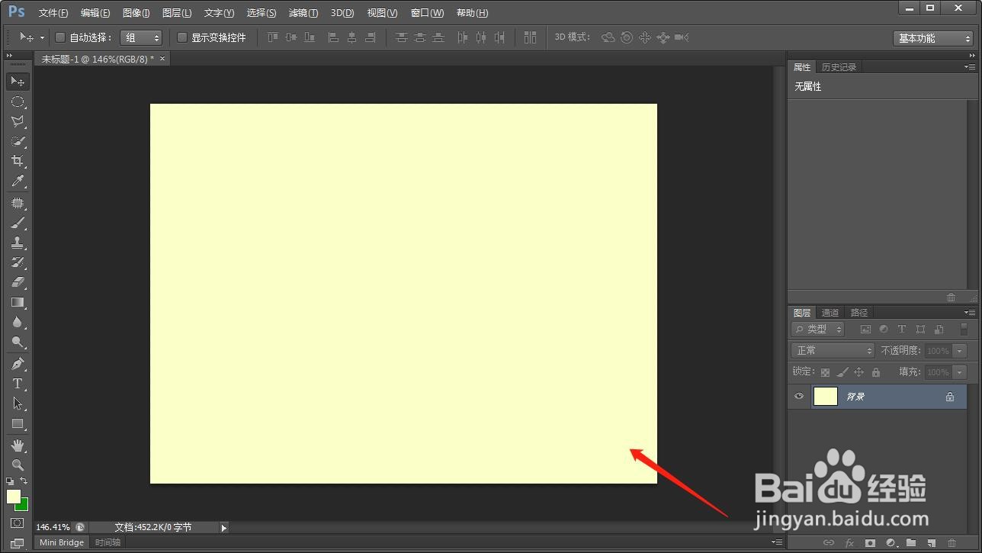Hide the 背景 layer with eye icon
This screenshot has height=553, width=982.
[799, 397]
